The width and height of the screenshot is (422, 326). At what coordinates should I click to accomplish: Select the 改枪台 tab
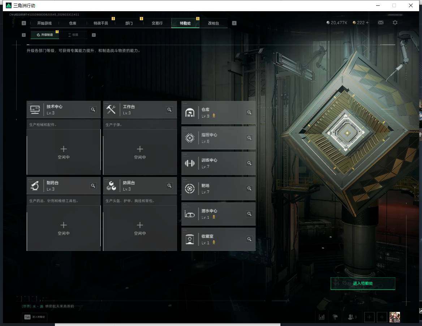pos(214,23)
